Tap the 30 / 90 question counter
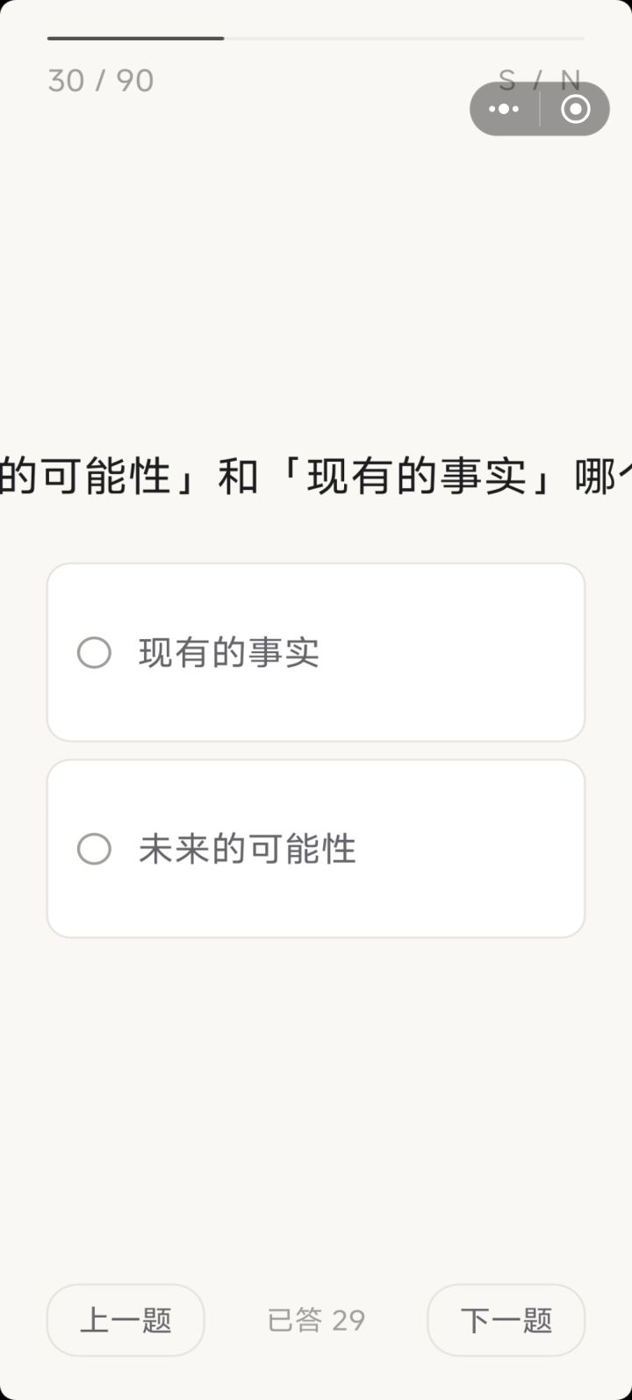632x1400 pixels. 101,81
